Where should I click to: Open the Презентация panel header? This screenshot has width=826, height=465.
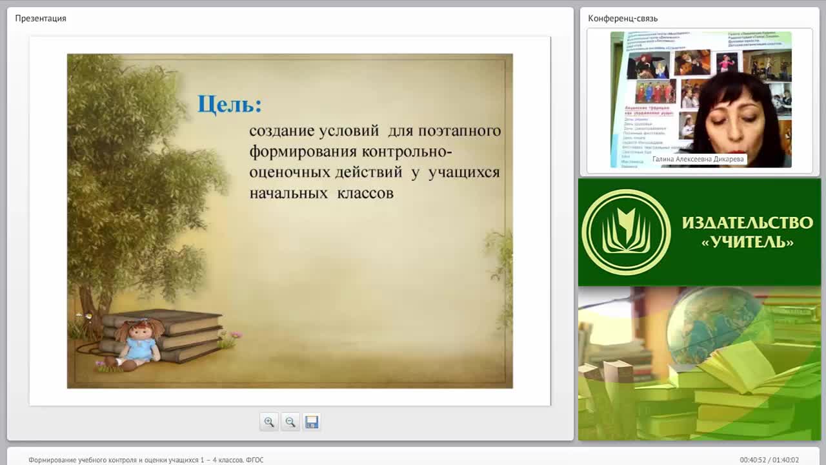(x=41, y=18)
